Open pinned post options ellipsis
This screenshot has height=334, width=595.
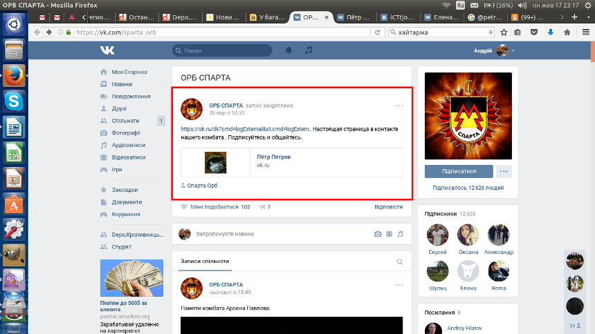point(399,106)
